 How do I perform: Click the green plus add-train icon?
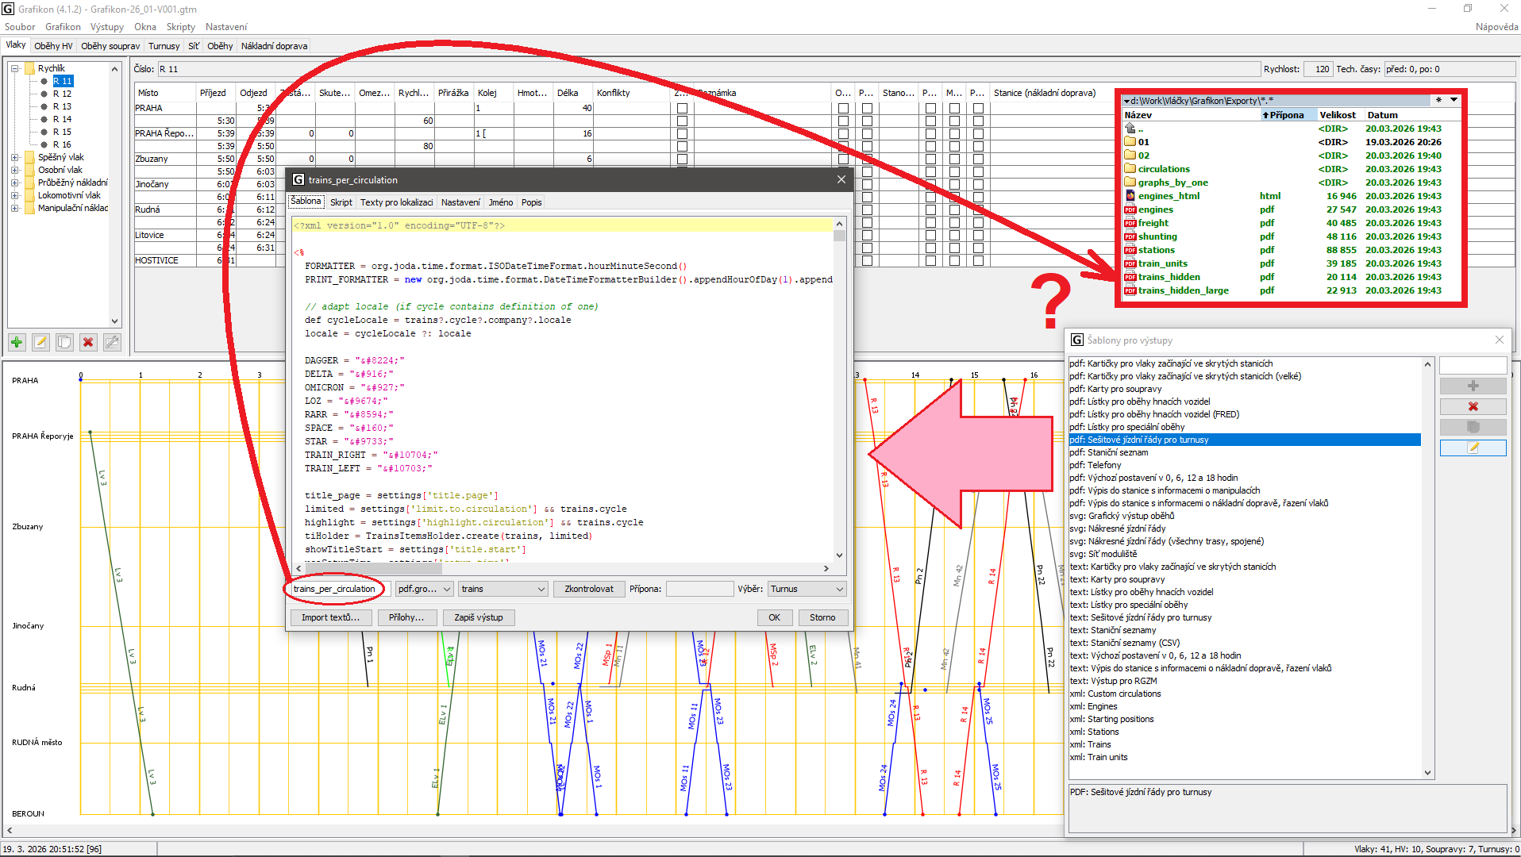tap(17, 342)
